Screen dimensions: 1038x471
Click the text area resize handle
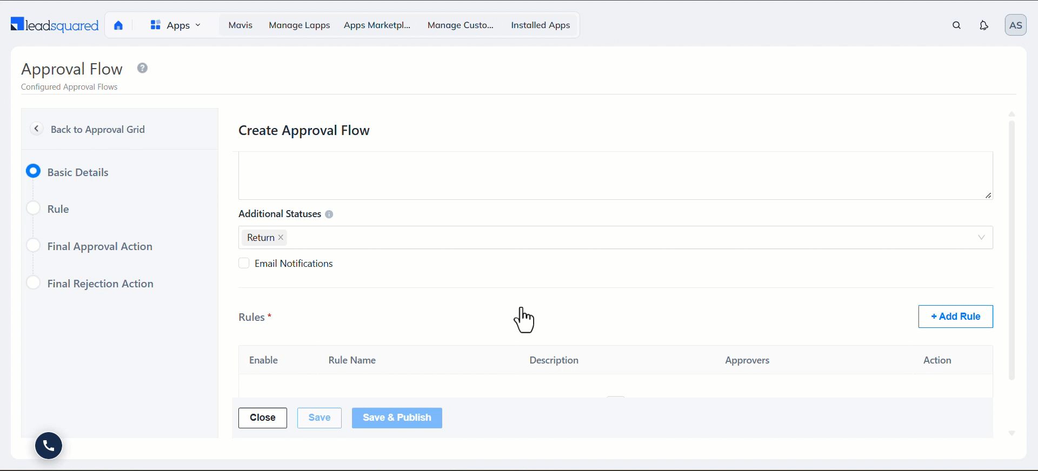988,196
